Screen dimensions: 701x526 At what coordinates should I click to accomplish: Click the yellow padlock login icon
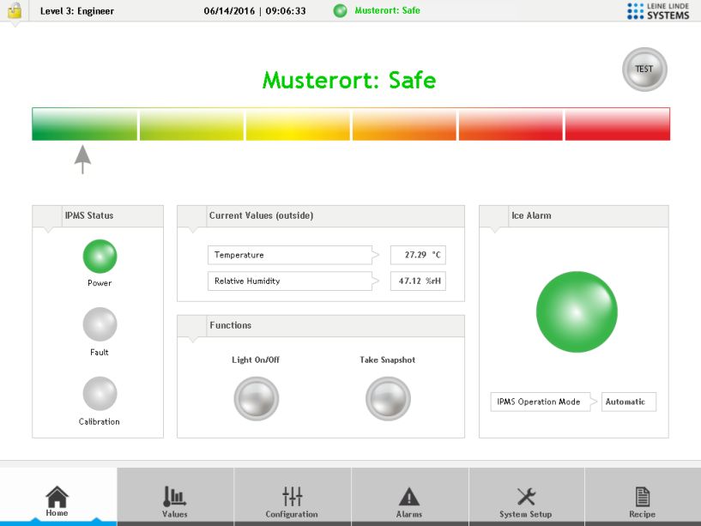14,11
